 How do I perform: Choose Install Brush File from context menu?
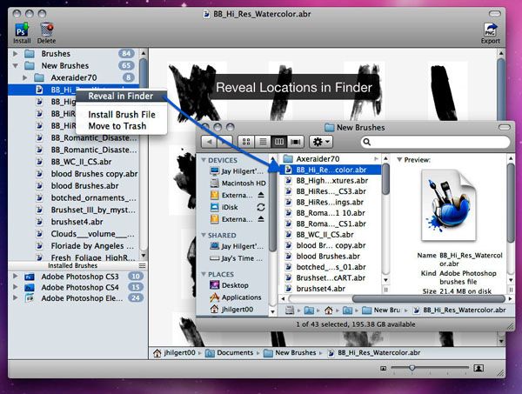[x=122, y=115]
